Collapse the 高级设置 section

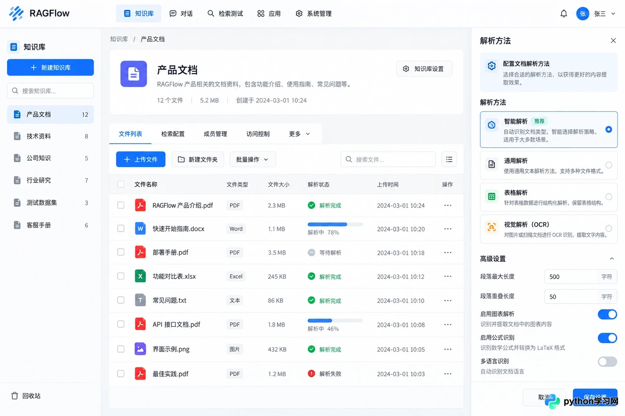coord(612,259)
